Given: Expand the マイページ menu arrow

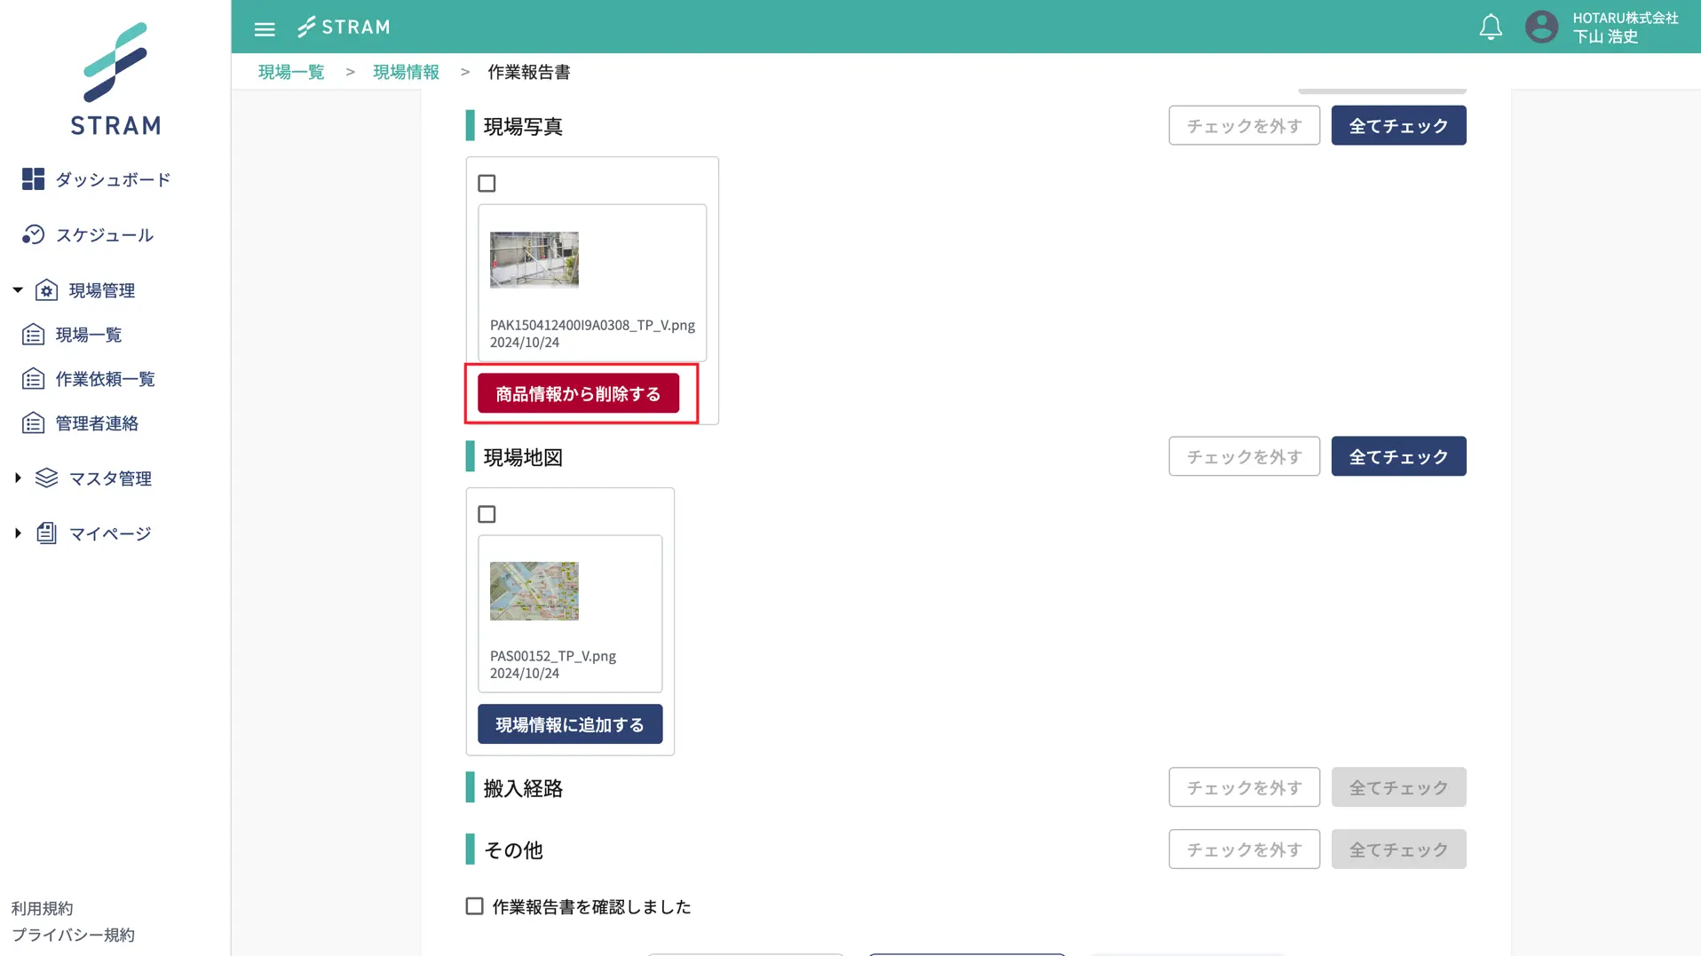Looking at the screenshot, I should tap(18, 533).
